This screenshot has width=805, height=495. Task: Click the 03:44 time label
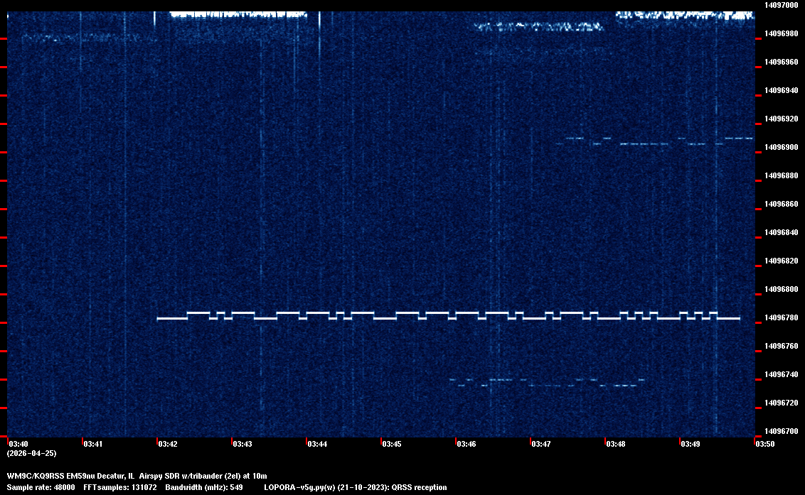tap(317, 444)
